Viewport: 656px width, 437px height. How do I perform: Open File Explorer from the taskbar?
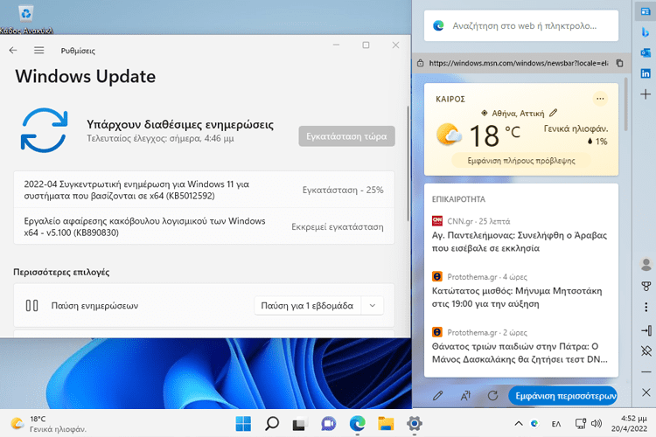386,424
